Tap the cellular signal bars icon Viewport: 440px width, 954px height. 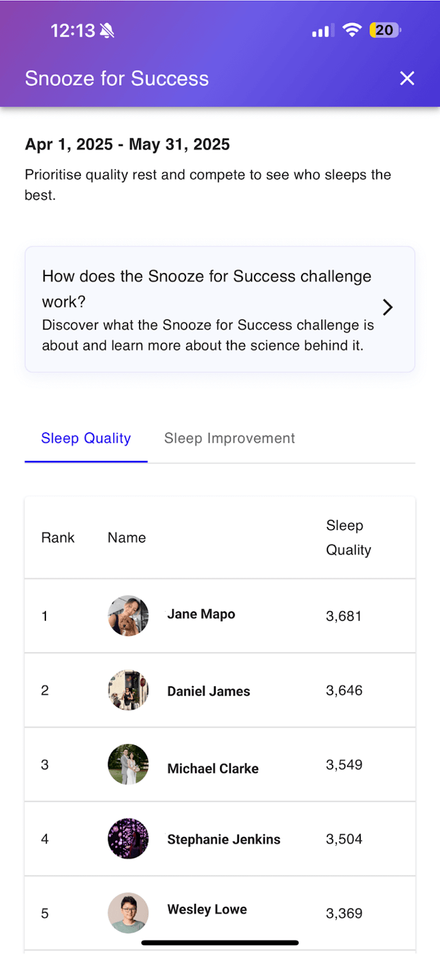click(323, 31)
